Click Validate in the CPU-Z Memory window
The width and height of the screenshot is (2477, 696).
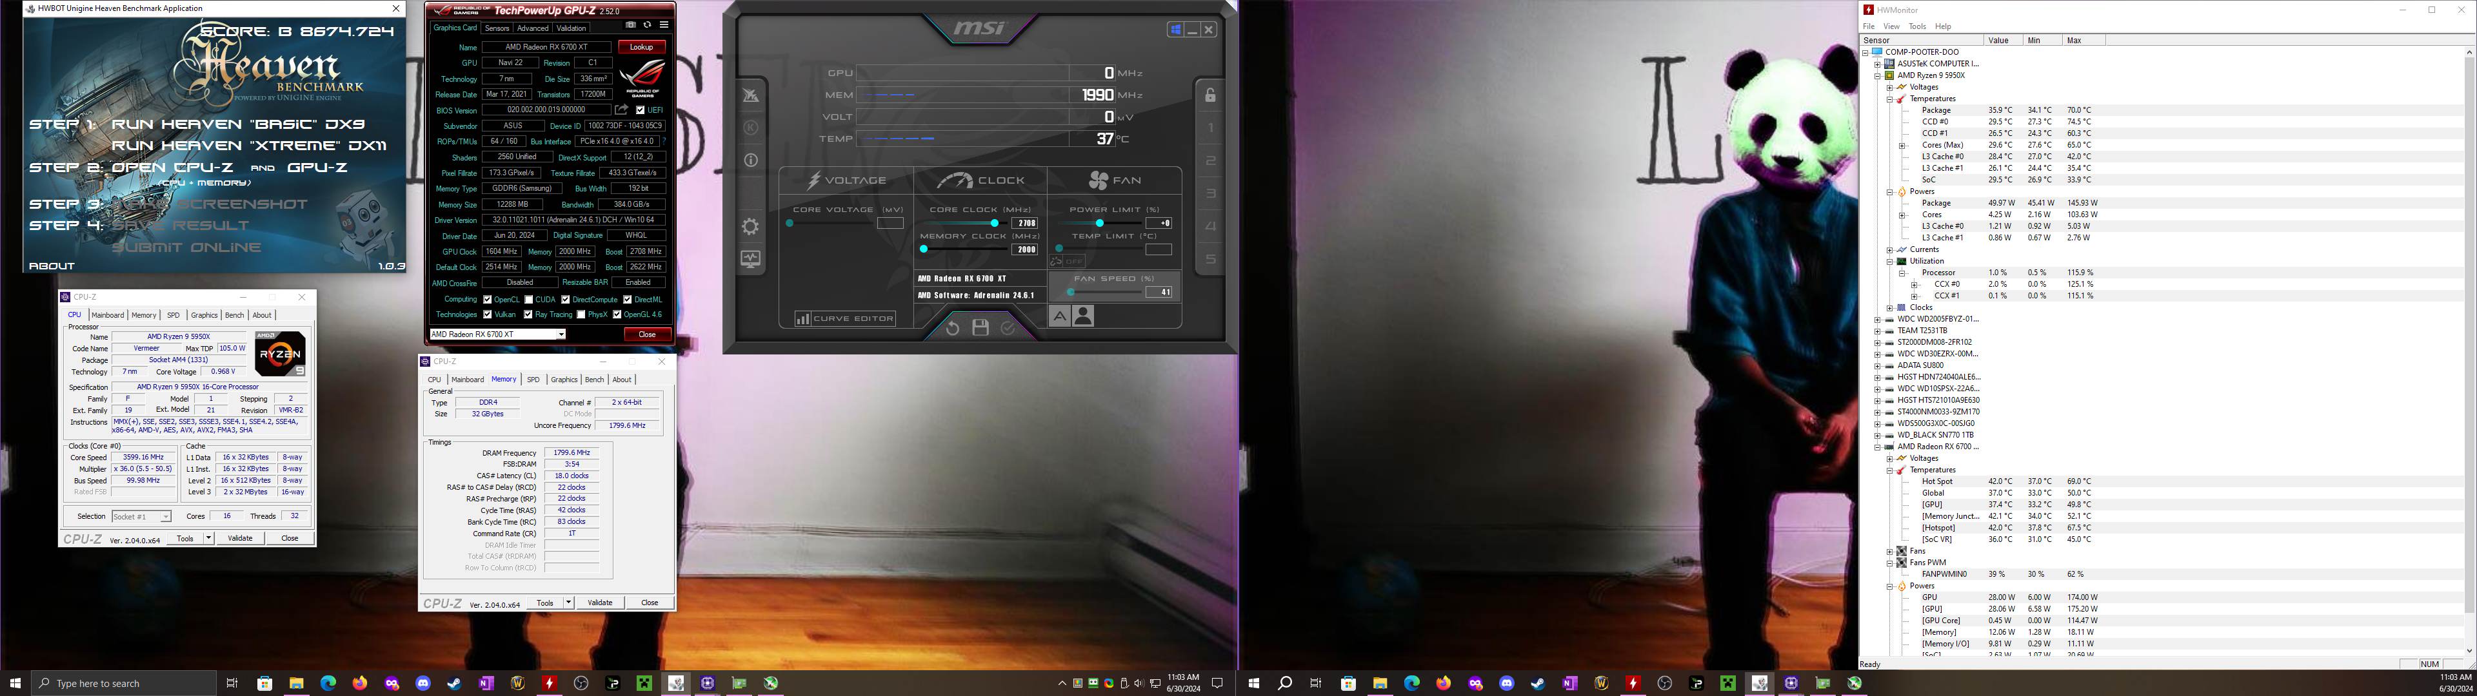pos(600,603)
